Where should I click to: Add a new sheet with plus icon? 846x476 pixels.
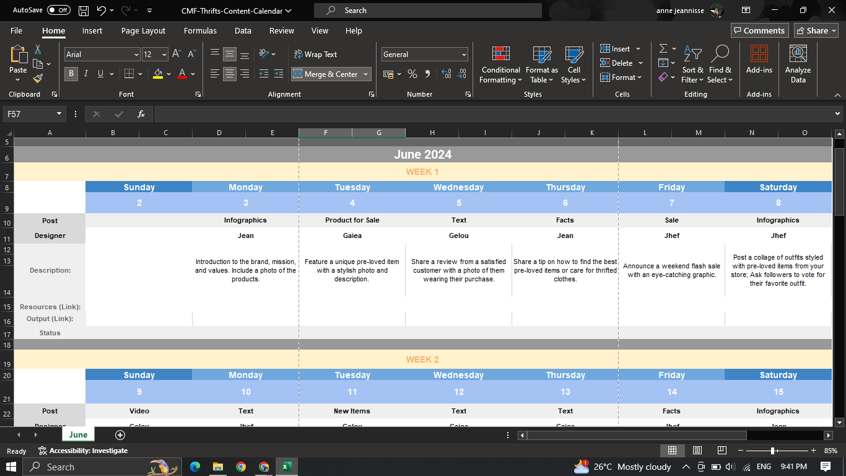(x=120, y=435)
